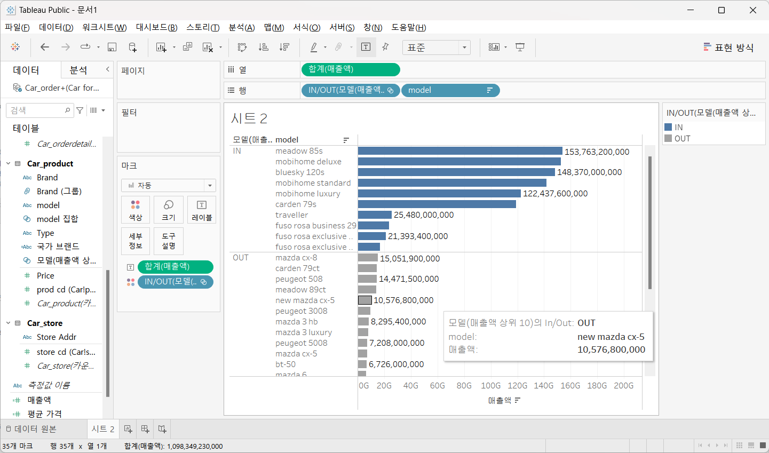Click the clear sheet icon
Image resolution: width=769 pixels, height=453 pixels.
click(x=208, y=47)
